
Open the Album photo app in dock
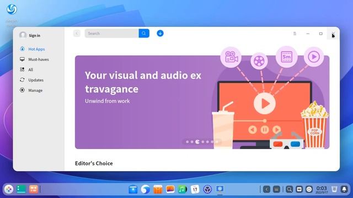coord(170,189)
